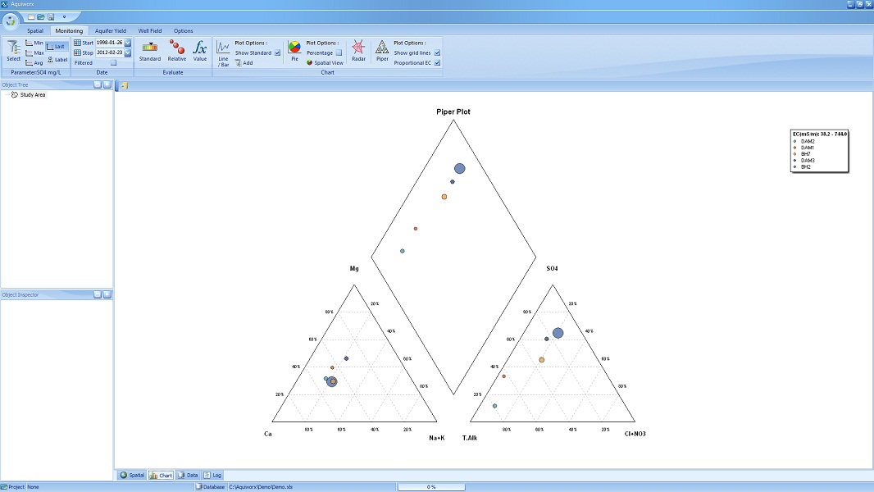
Task: Uncheck the Show Standard checkbox
Action: (277, 52)
